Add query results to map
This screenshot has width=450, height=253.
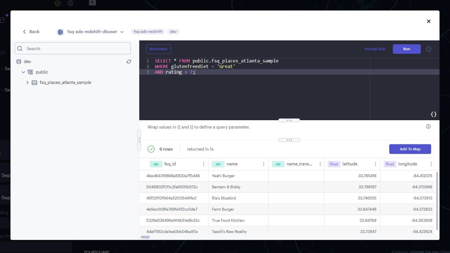(410, 149)
